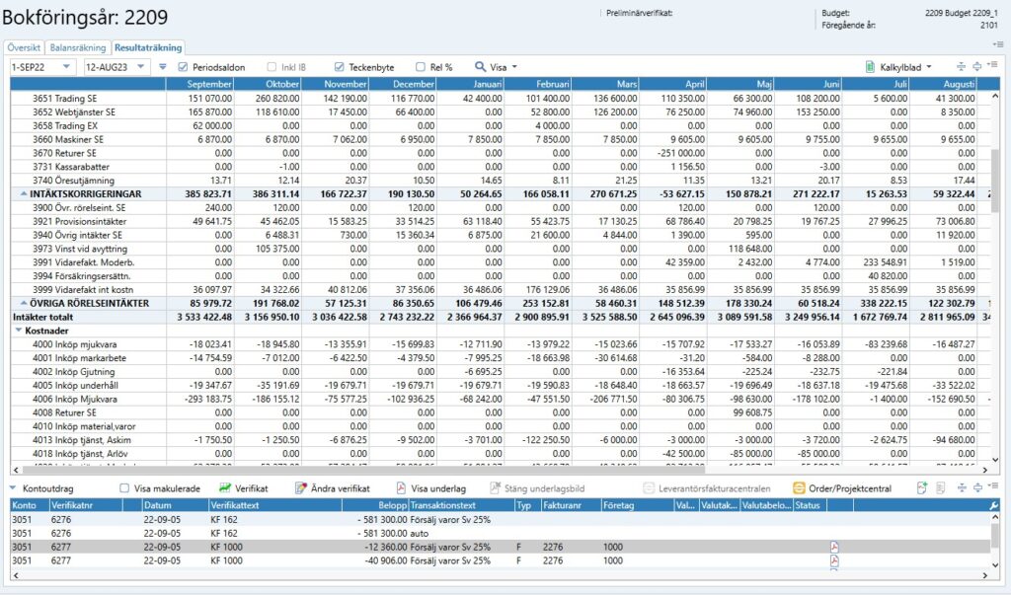
Task: Click the Ändra verifikat edit icon
Action: (x=337, y=488)
